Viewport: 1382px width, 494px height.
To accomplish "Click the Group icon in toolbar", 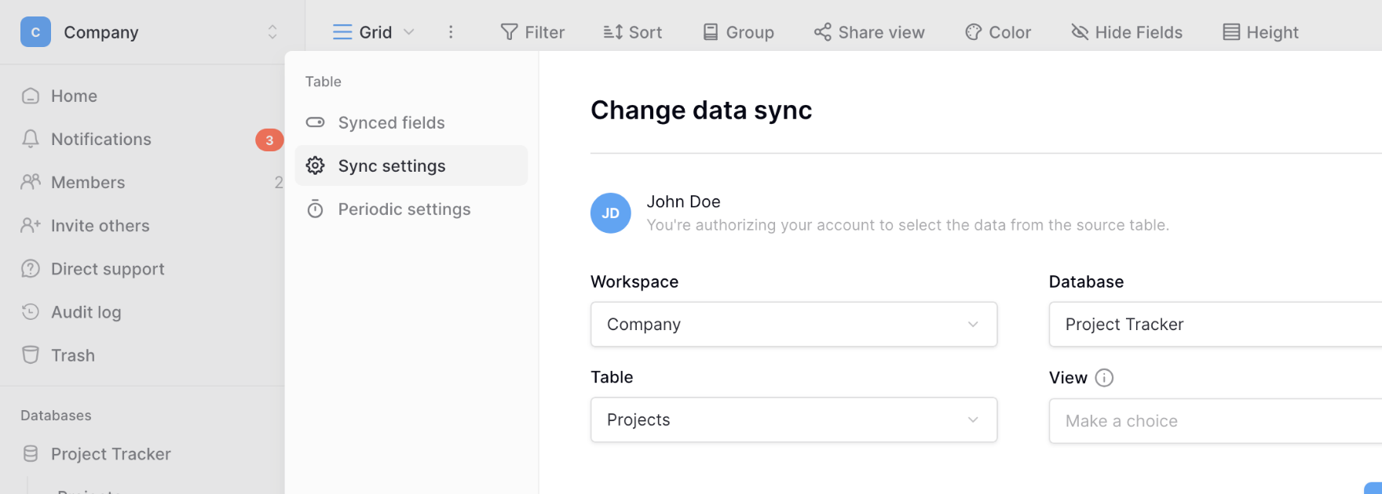I will 711,32.
